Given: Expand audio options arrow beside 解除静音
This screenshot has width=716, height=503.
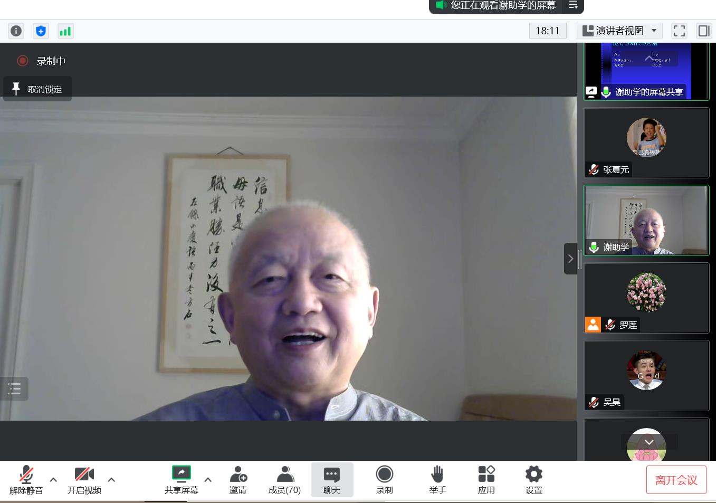Looking at the screenshot, I should point(53,480).
